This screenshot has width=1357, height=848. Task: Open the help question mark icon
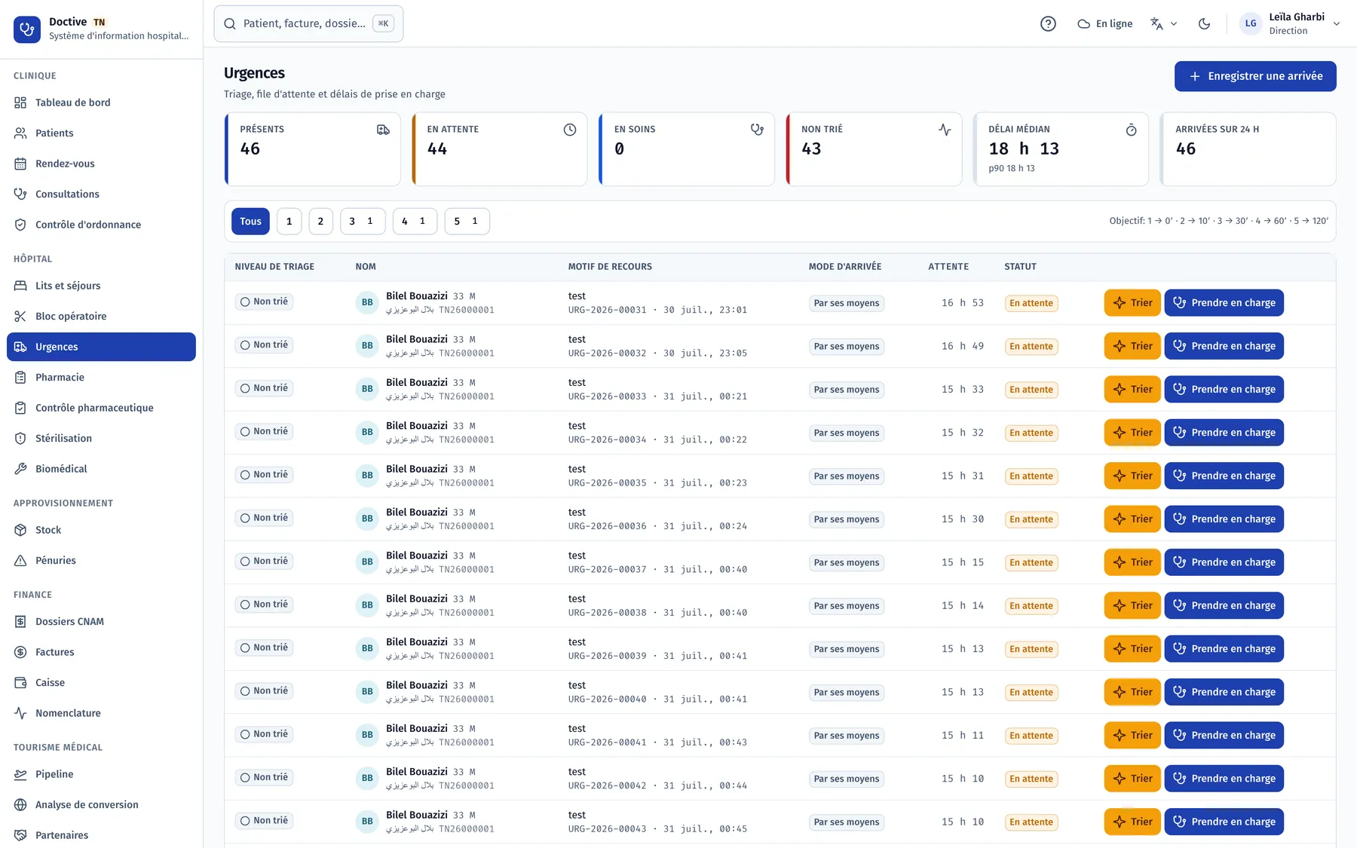[1048, 24]
